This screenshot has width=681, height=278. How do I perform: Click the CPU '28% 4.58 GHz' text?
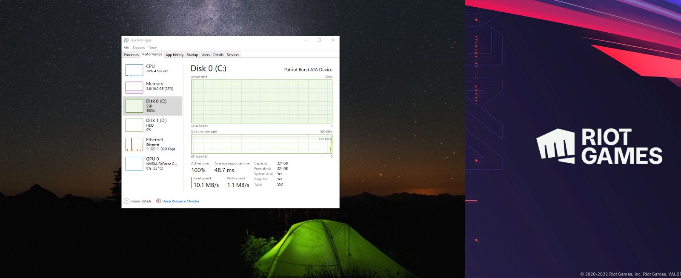(157, 71)
